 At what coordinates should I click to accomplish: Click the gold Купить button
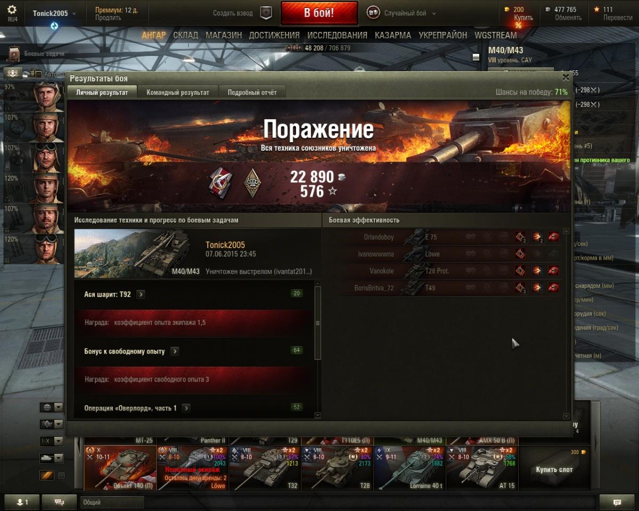pyautogui.click(x=523, y=18)
